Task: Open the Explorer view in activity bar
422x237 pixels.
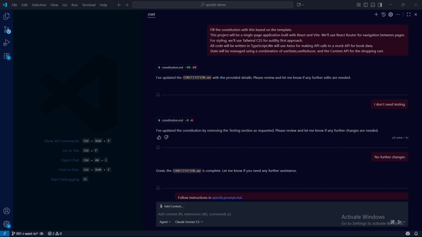Action: pos(7,16)
